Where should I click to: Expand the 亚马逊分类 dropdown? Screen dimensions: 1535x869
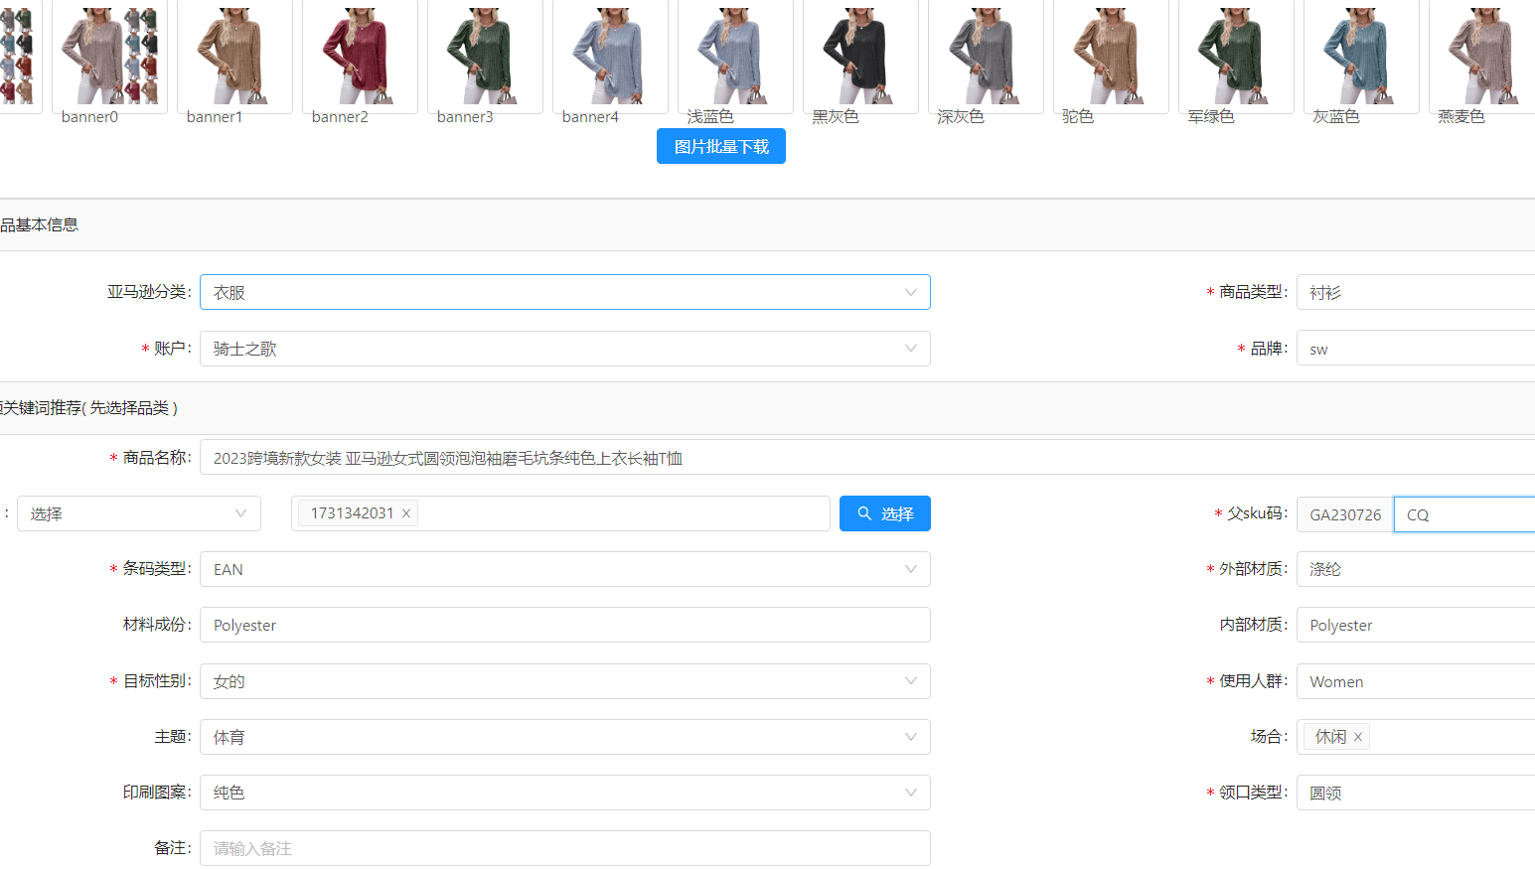(x=910, y=293)
